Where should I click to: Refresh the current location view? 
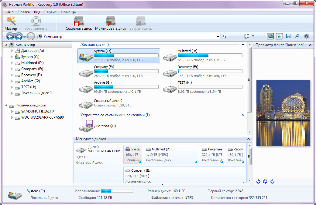225,36
